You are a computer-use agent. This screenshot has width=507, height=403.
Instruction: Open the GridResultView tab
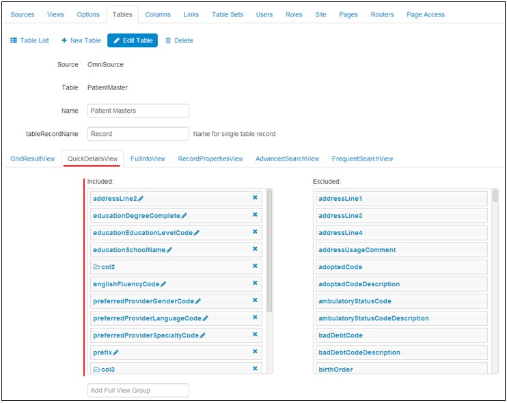tap(32, 158)
